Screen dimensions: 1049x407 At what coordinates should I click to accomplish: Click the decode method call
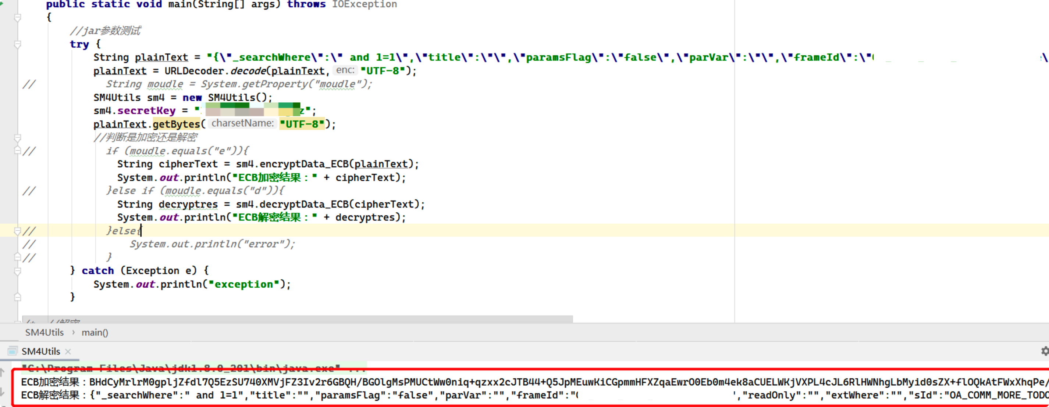pos(248,71)
